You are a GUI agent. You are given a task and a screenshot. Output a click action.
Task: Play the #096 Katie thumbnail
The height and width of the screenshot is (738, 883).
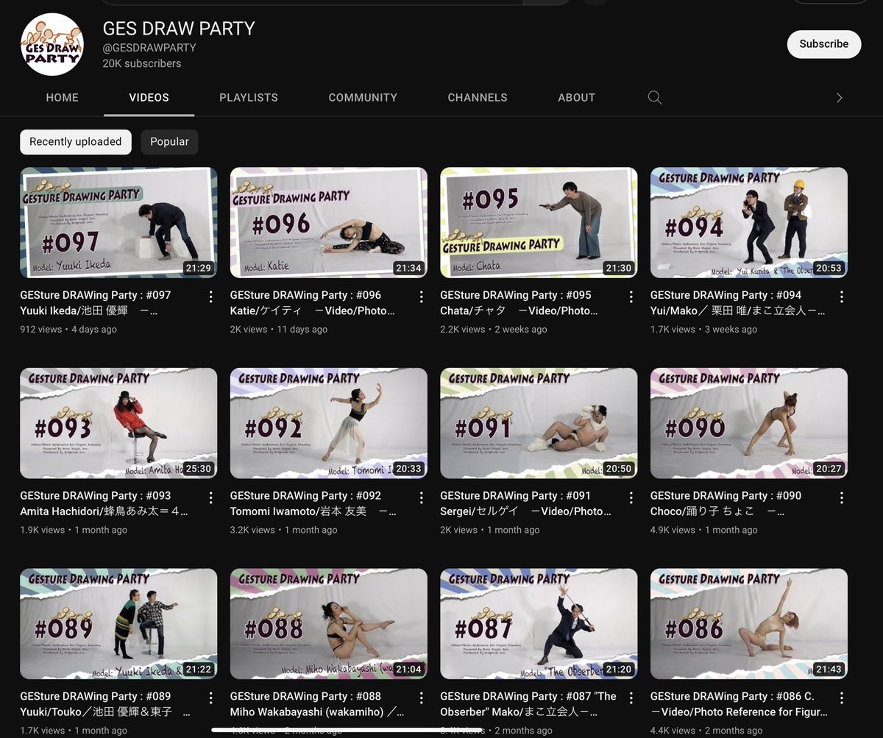pyautogui.click(x=329, y=222)
